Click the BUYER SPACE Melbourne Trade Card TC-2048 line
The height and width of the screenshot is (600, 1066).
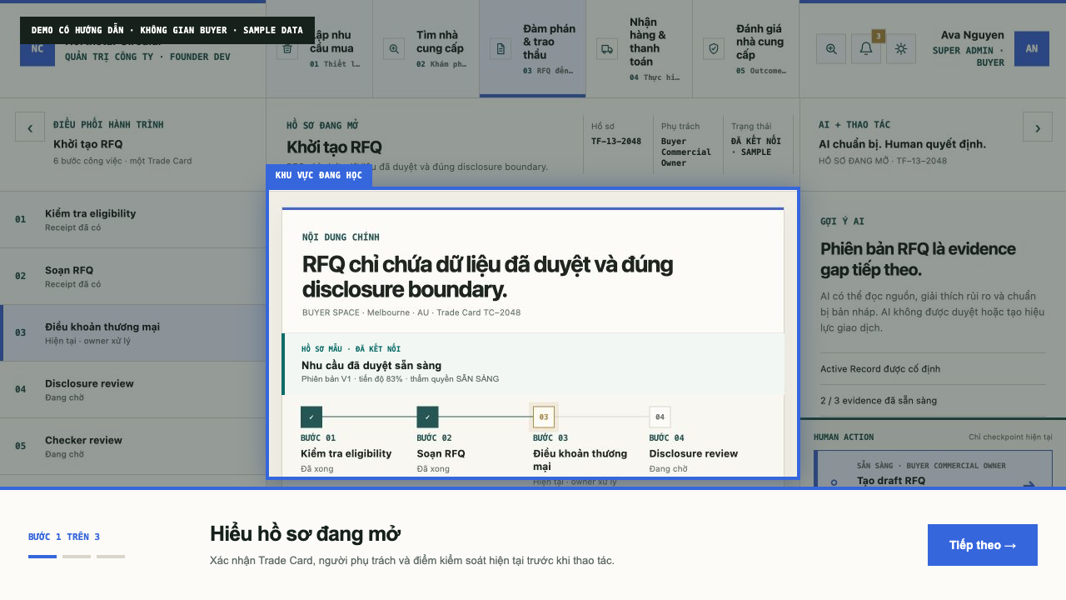tap(411, 312)
